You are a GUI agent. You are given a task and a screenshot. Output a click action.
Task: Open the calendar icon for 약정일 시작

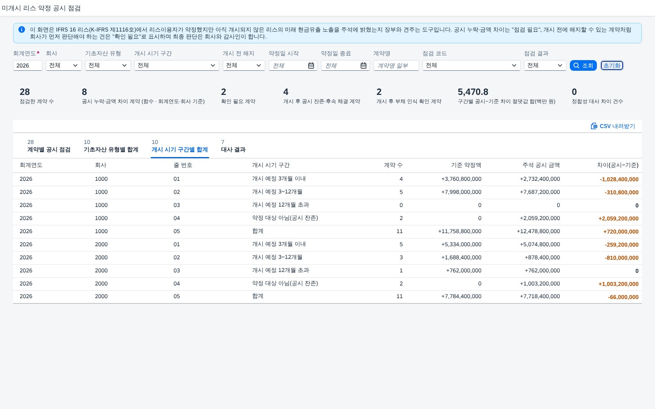[x=311, y=65]
